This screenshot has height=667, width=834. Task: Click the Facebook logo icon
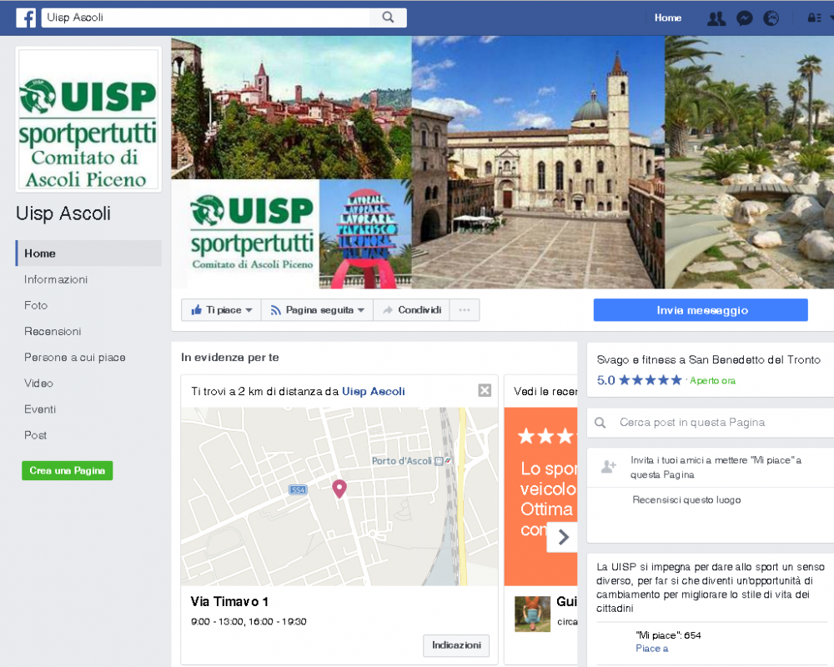26,18
